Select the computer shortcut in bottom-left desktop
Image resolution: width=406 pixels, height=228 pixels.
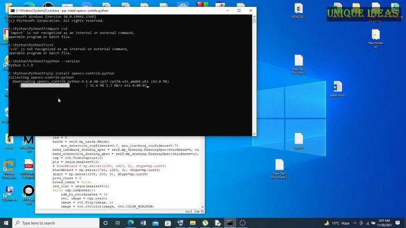(x=10, y=193)
